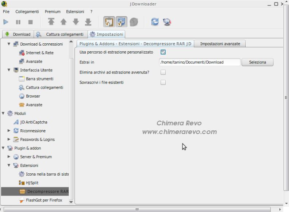
Task: Move selection up arrow icon
Action: [63, 22]
